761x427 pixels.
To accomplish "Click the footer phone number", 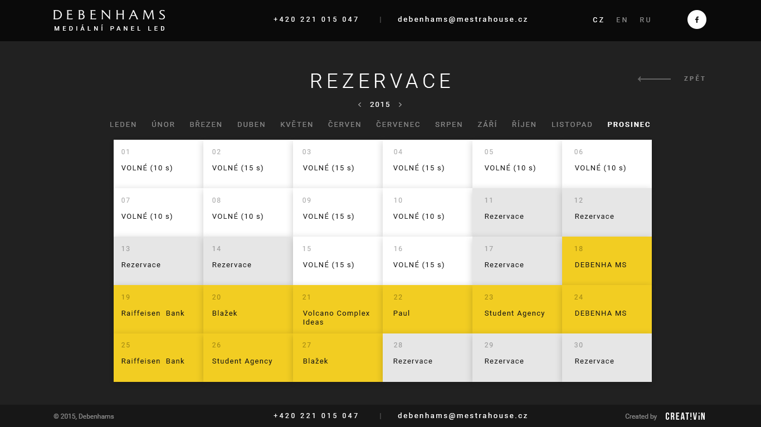I will (316, 416).
